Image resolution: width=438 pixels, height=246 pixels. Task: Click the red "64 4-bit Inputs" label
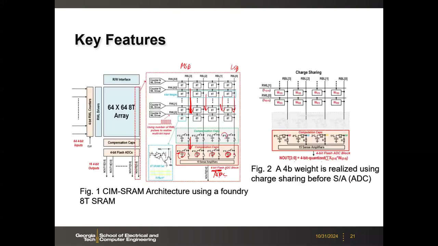(78, 143)
